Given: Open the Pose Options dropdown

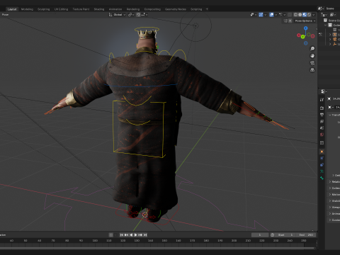Looking at the screenshot, I should tap(305, 21).
